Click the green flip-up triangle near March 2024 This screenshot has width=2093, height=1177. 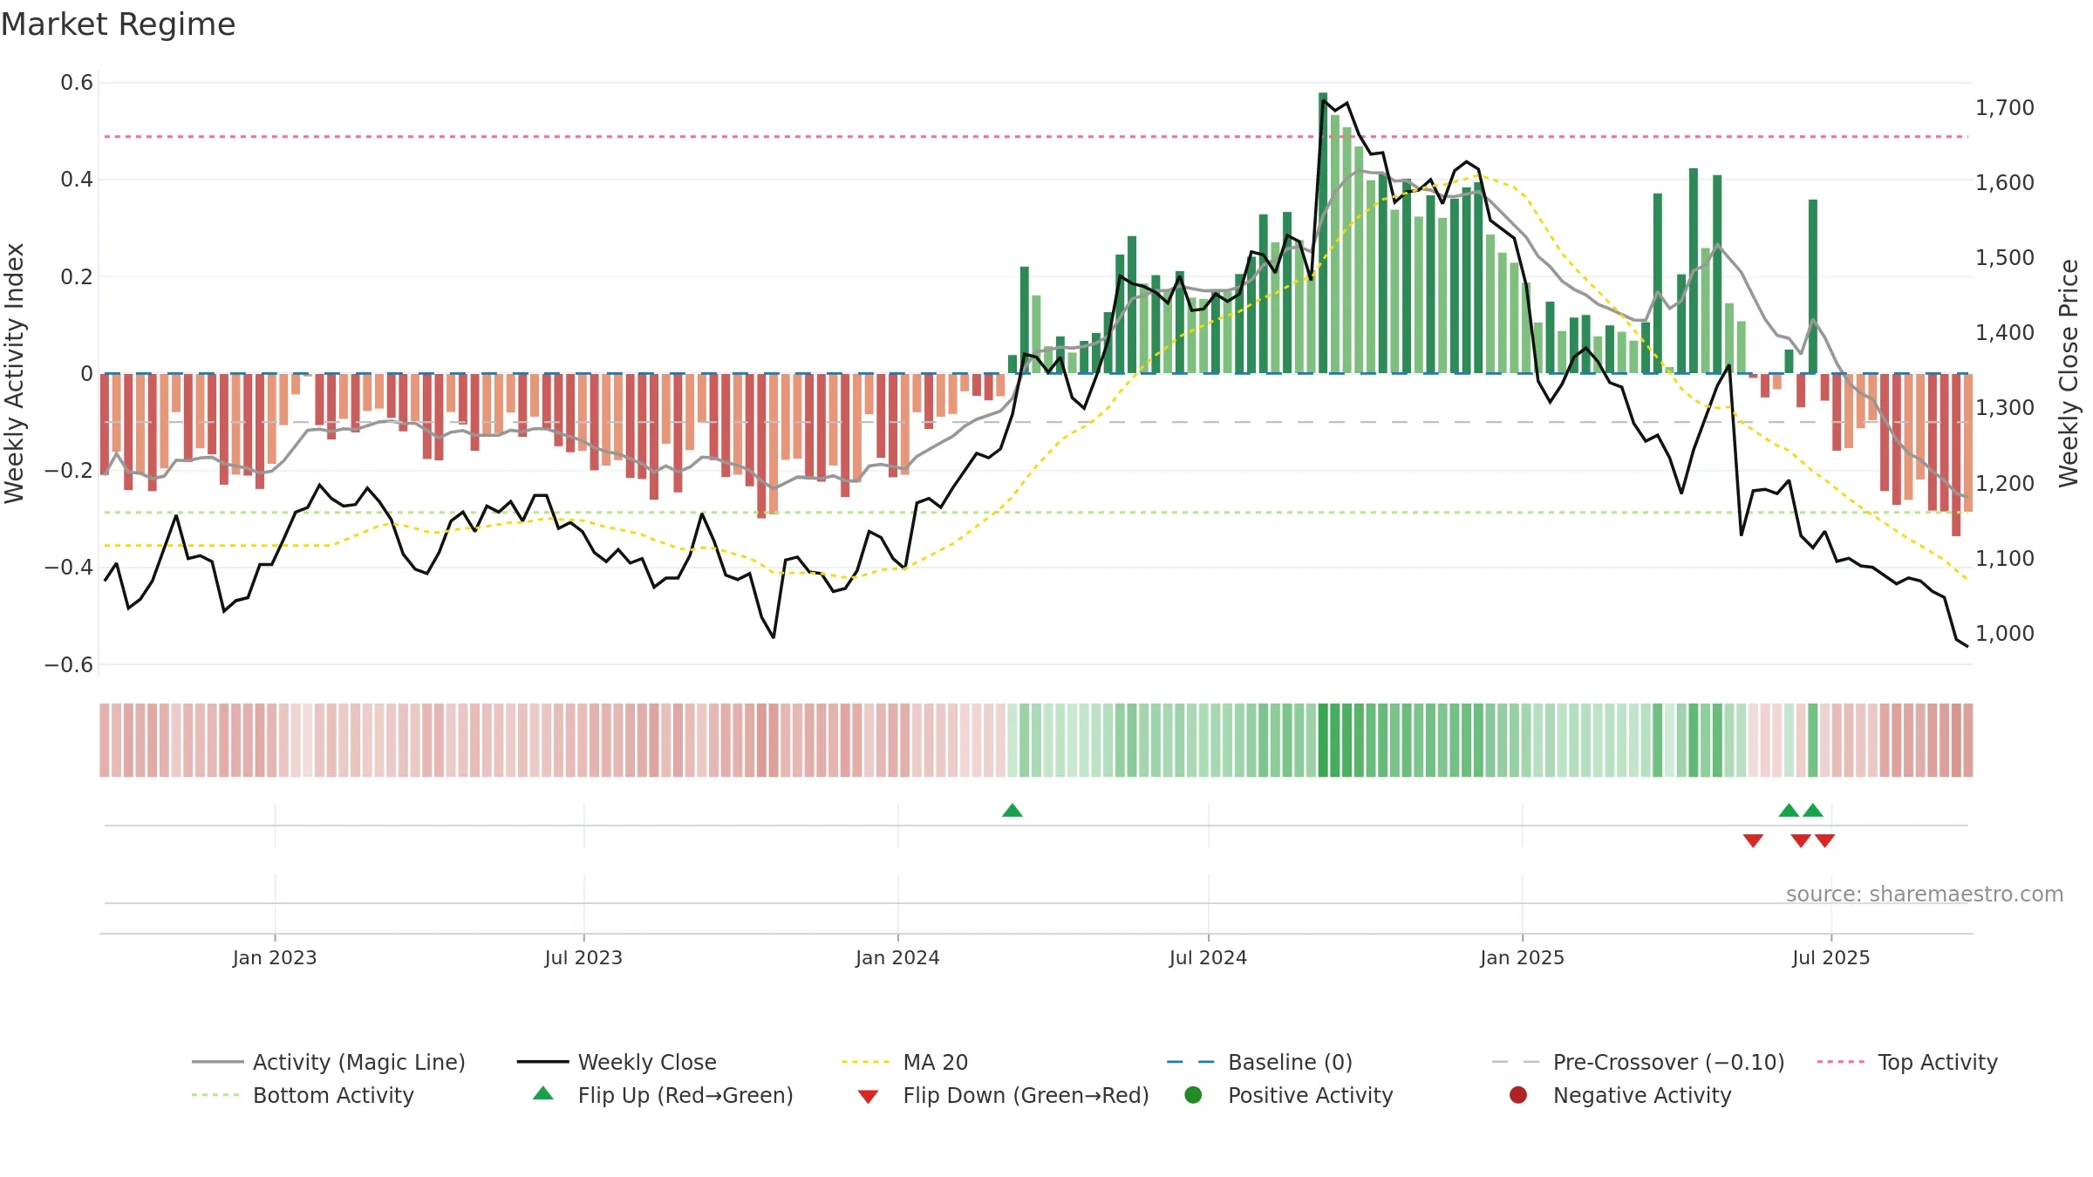[1012, 811]
